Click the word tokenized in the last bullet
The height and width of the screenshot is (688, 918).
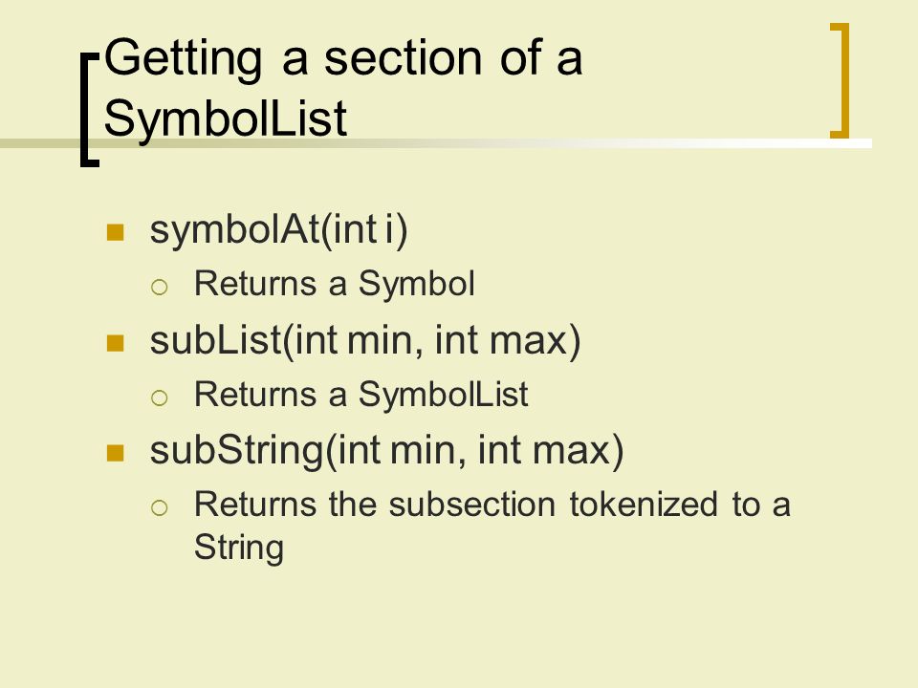(644, 505)
